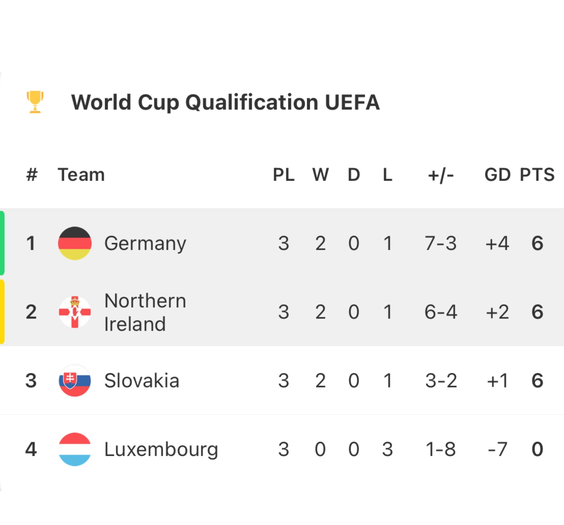Tap the Northern Ireland flag icon
564x525 pixels.
(x=75, y=312)
